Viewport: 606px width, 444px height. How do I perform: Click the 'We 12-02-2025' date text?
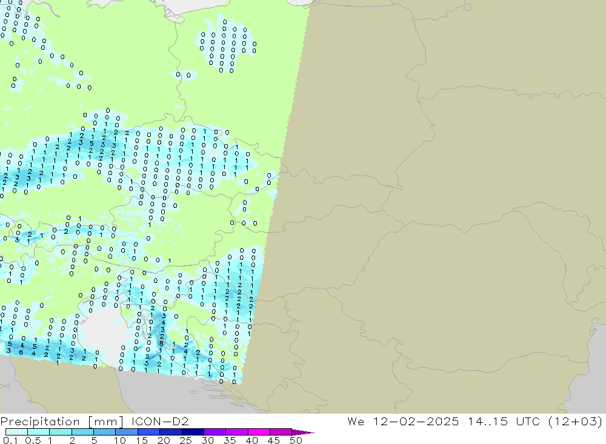[x=403, y=421]
